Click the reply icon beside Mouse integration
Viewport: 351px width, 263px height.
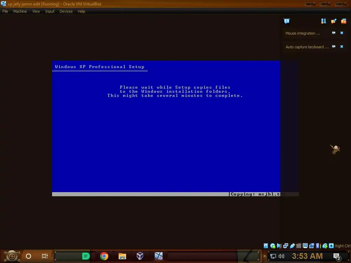pos(334,33)
